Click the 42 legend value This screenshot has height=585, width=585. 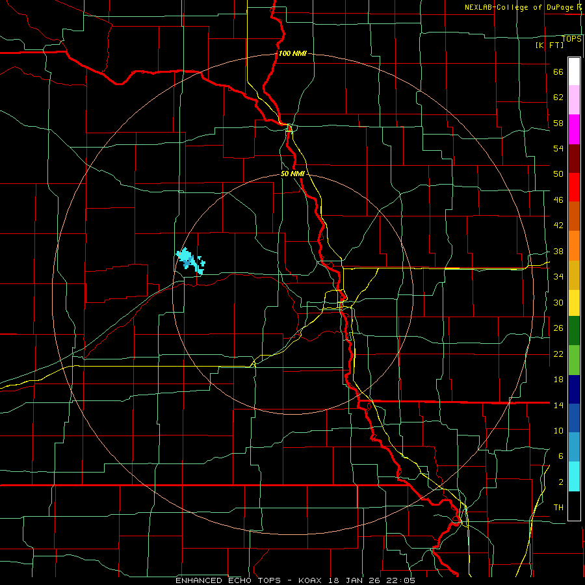pos(558,226)
